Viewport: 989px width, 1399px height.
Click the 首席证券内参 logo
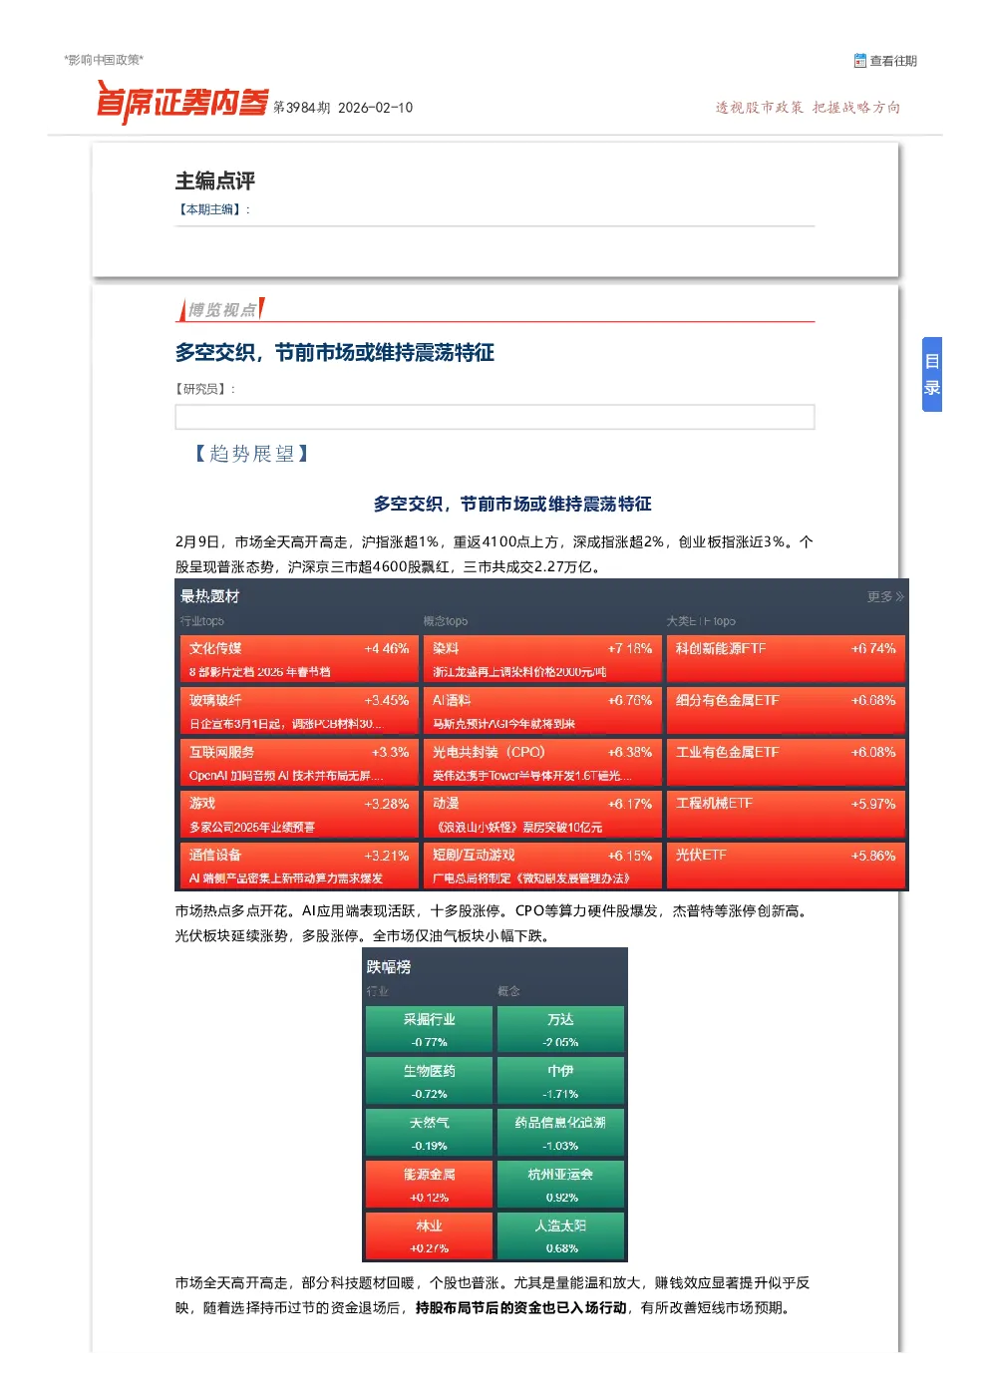tap(182, 103)
